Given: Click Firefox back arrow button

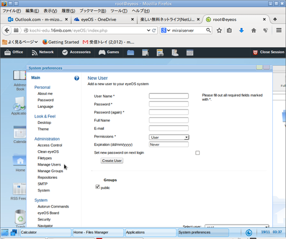Looking at the screenshot, I should (7, 30).
